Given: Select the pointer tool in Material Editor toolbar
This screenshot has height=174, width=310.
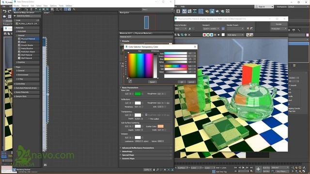Looking at the screenshot, I should (15, 9).
